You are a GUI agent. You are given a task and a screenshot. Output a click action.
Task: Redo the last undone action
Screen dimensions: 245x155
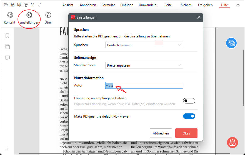click(39, 5)
